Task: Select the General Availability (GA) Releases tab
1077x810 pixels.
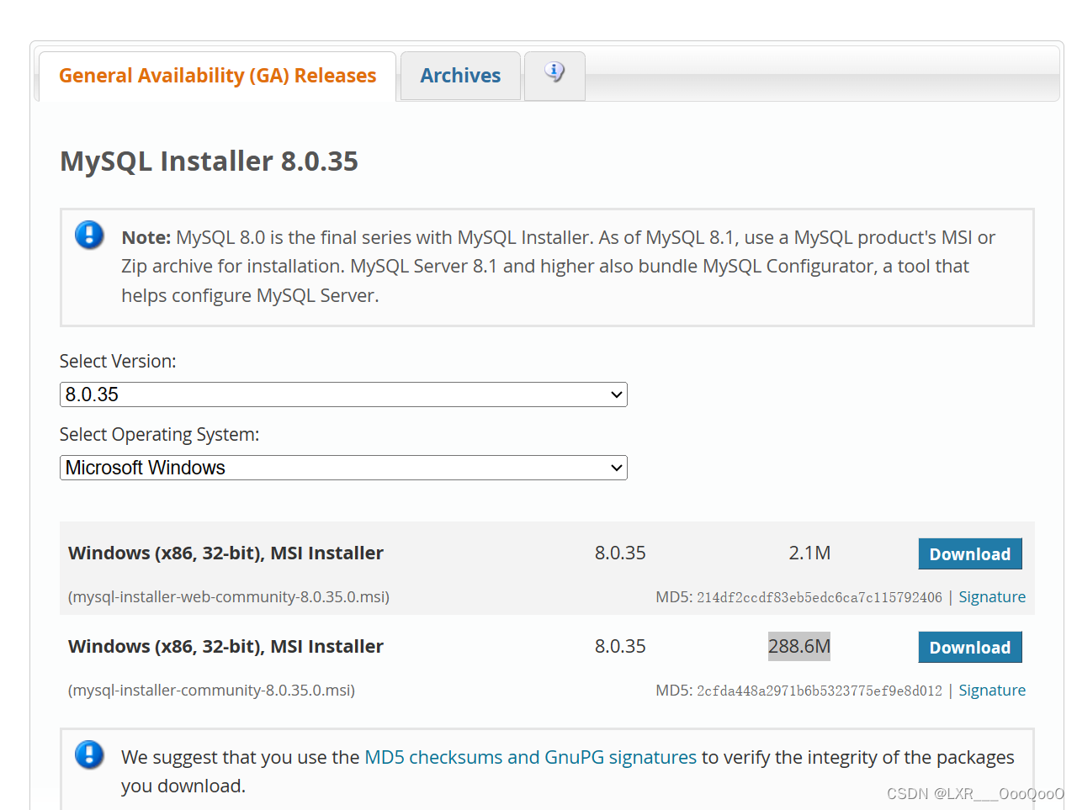Action: [217, 76]
